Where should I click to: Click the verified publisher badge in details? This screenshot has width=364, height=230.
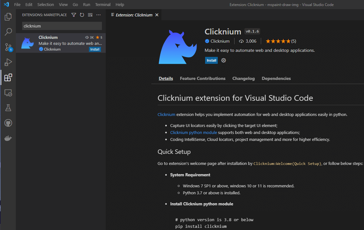click(x=207, y=41)
